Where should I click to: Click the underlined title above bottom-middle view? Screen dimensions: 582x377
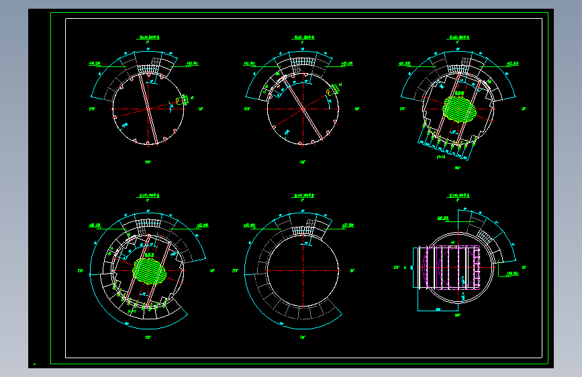(x=304, y=196)
